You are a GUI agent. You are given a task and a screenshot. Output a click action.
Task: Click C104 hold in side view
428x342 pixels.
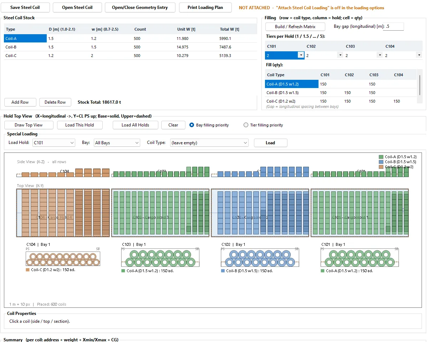63,173
